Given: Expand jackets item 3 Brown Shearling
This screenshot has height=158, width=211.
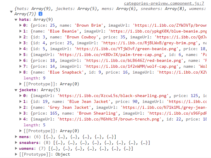Looking at the screenshot, I should 21,113.
